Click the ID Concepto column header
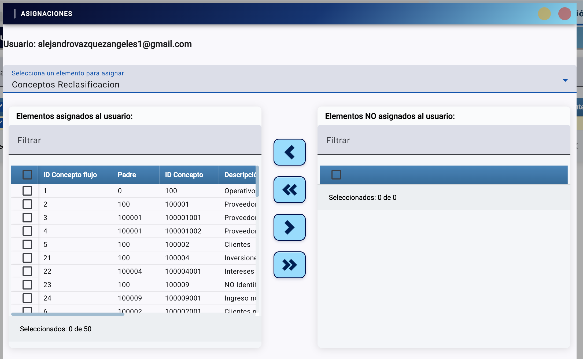583x359 pixels. coord(184,175)
